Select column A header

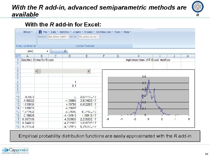(27, 56)
